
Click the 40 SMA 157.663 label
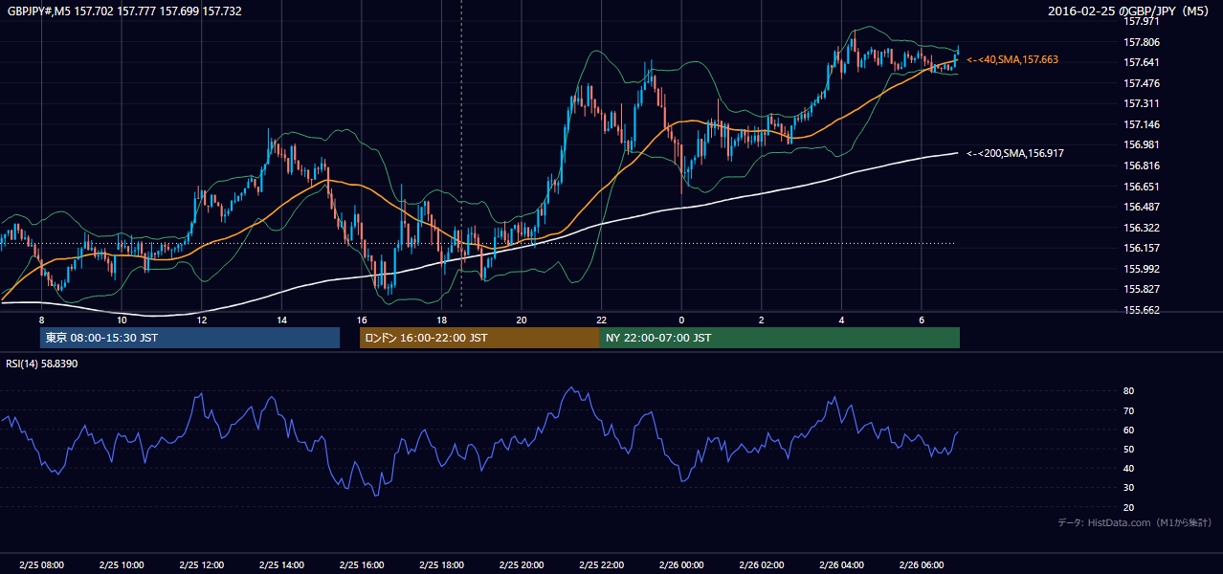[x=1012, y=59]
